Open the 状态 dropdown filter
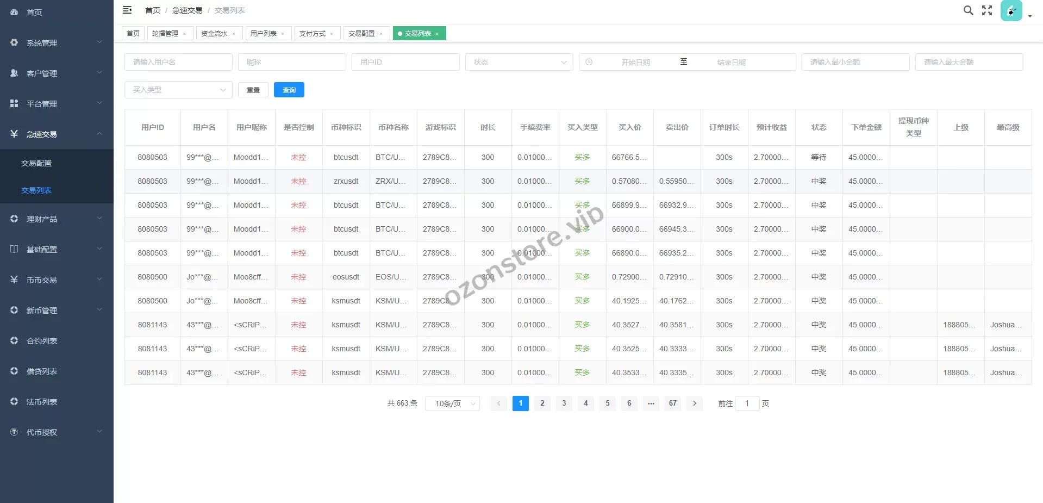The image size is (1043, 503). point(519,62)
